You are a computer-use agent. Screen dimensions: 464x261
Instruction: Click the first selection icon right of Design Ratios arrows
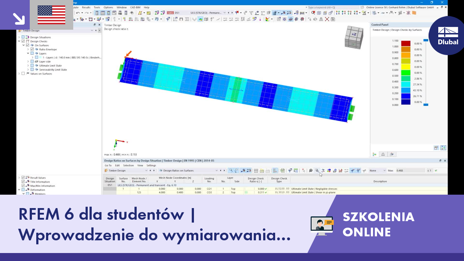point(231,170)
